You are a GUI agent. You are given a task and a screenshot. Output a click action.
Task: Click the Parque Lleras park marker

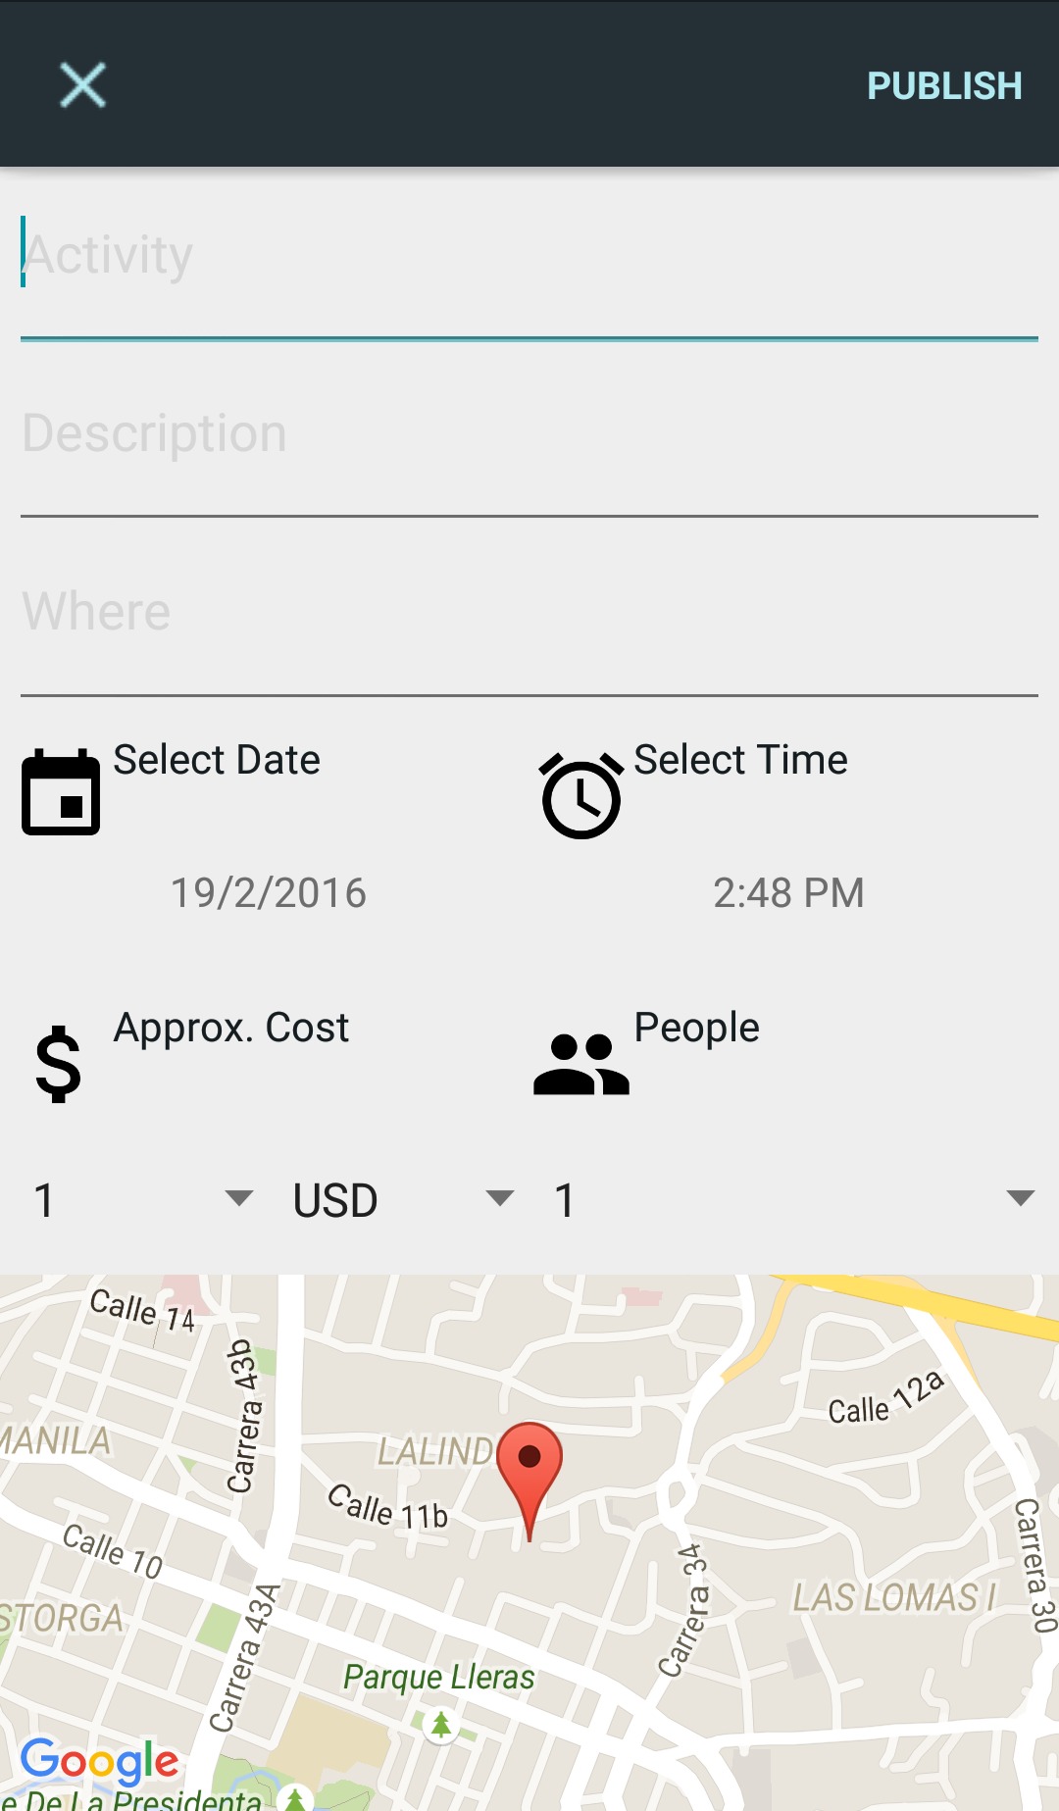point(441,1724)
